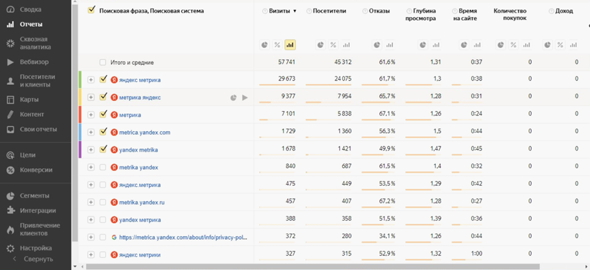Open the yandex метрика phrase link
590x270 pixels.
(x=140, y=220)
